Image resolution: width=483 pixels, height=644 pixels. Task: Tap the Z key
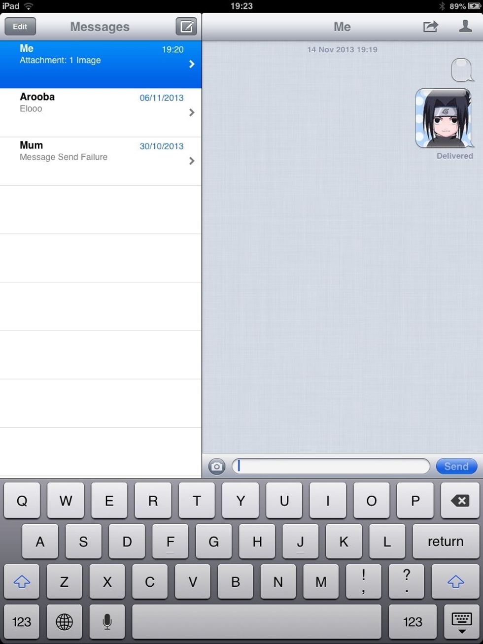(x=64, y=582)
